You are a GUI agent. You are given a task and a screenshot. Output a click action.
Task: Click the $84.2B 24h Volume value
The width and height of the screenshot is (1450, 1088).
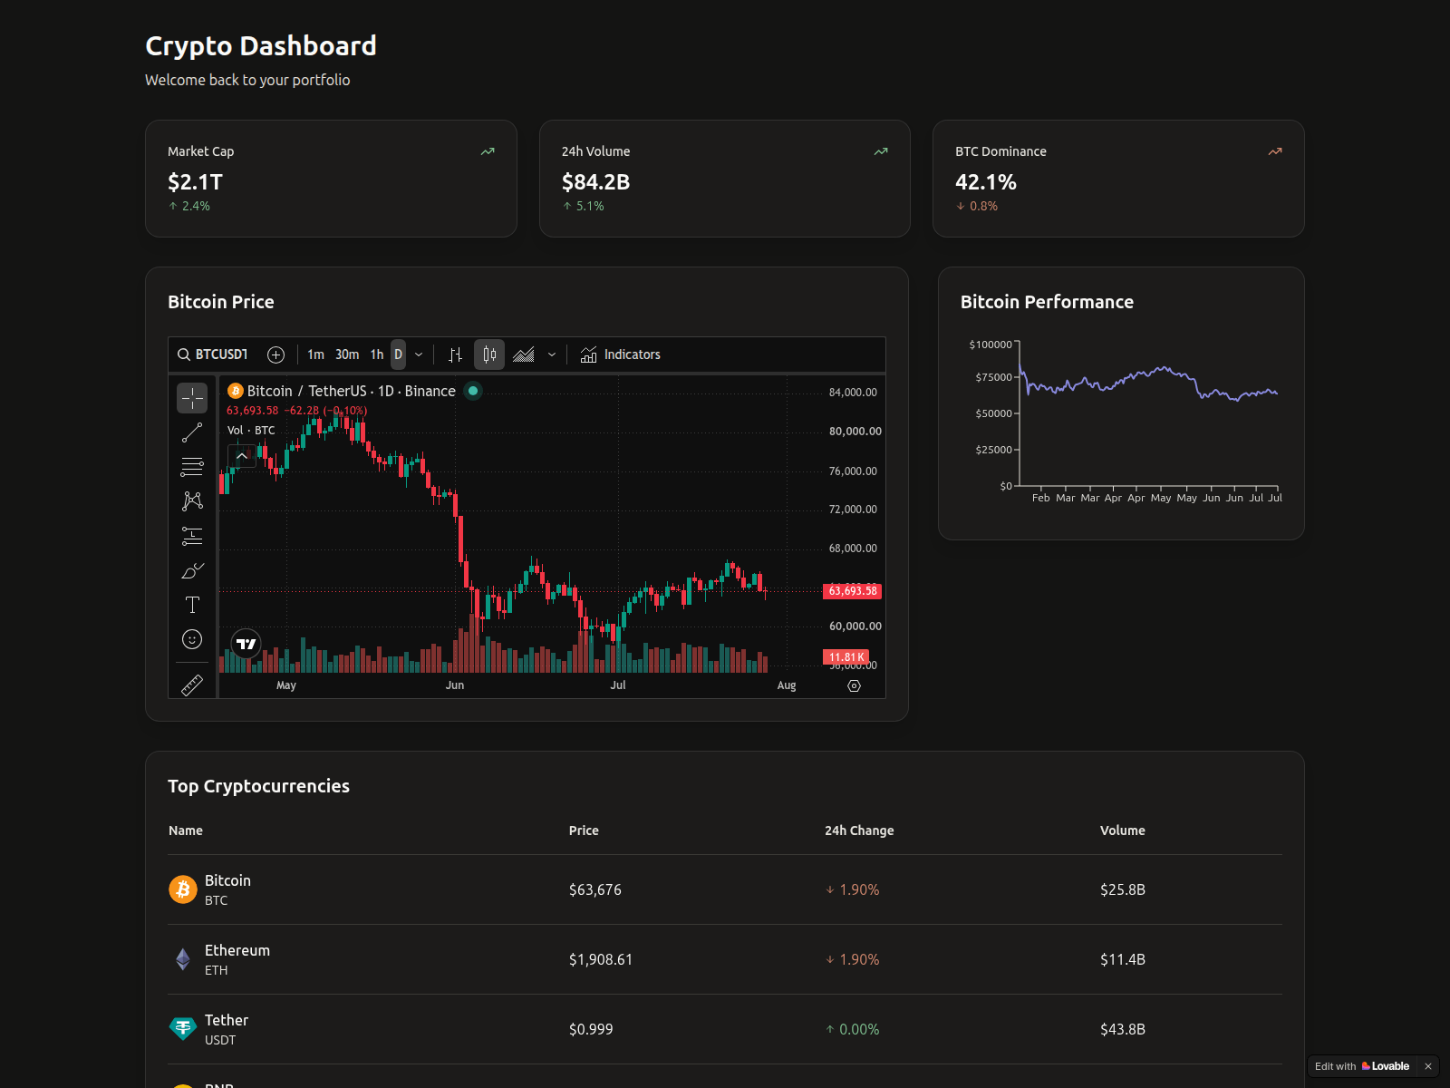595,182
